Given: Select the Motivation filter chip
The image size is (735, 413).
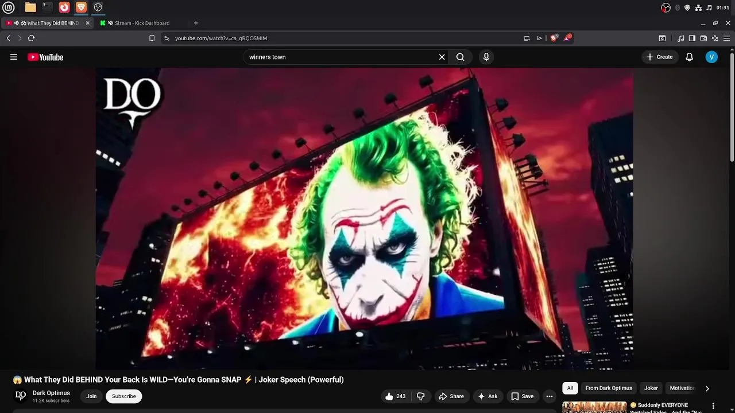Looking at the screenshot, I should click(x=682, y=388).
